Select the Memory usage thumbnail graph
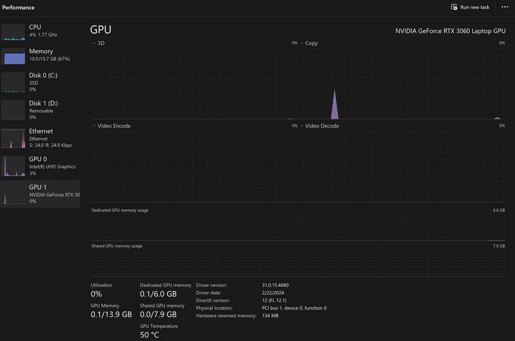The image size is (515, 341). [x=13, y=56]
